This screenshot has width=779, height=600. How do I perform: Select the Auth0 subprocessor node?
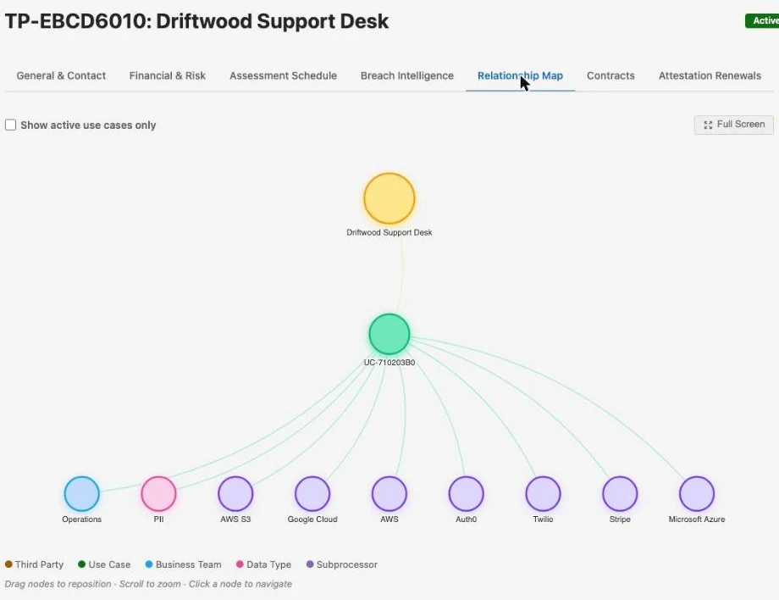[466, 493]
